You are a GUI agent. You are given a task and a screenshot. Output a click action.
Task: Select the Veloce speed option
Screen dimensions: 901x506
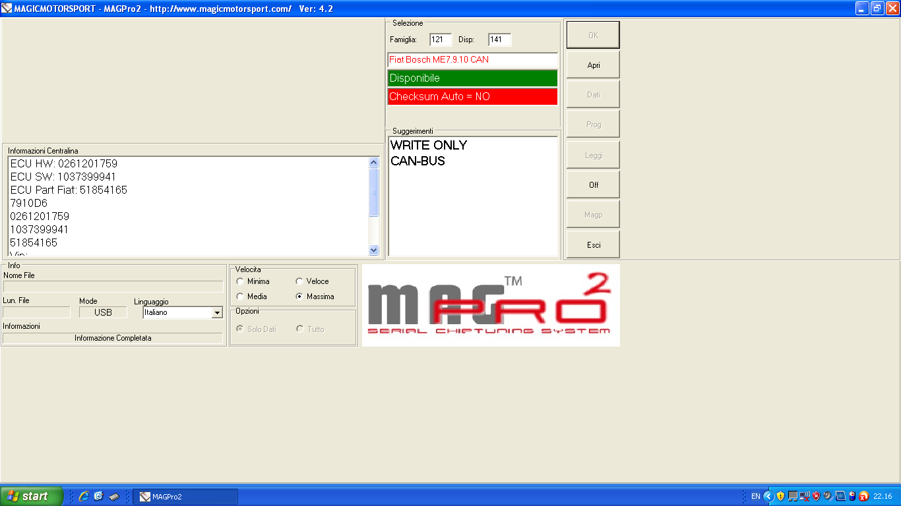point(299,281)
